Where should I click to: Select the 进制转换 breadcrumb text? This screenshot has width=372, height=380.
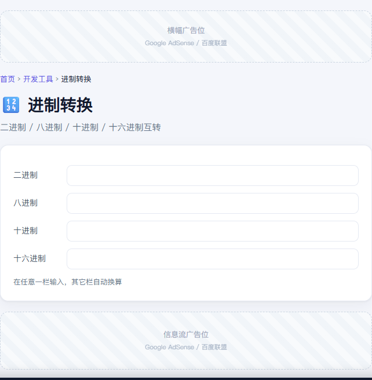click(76, 79)
